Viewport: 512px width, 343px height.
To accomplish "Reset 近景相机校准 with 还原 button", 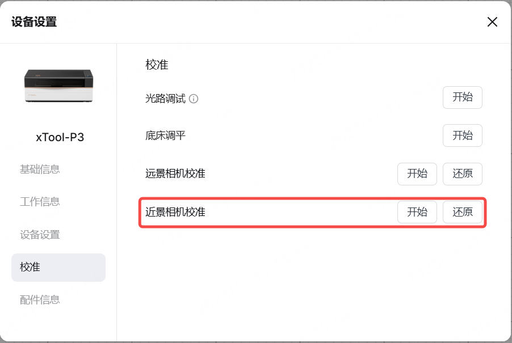I will pos(463,212).
